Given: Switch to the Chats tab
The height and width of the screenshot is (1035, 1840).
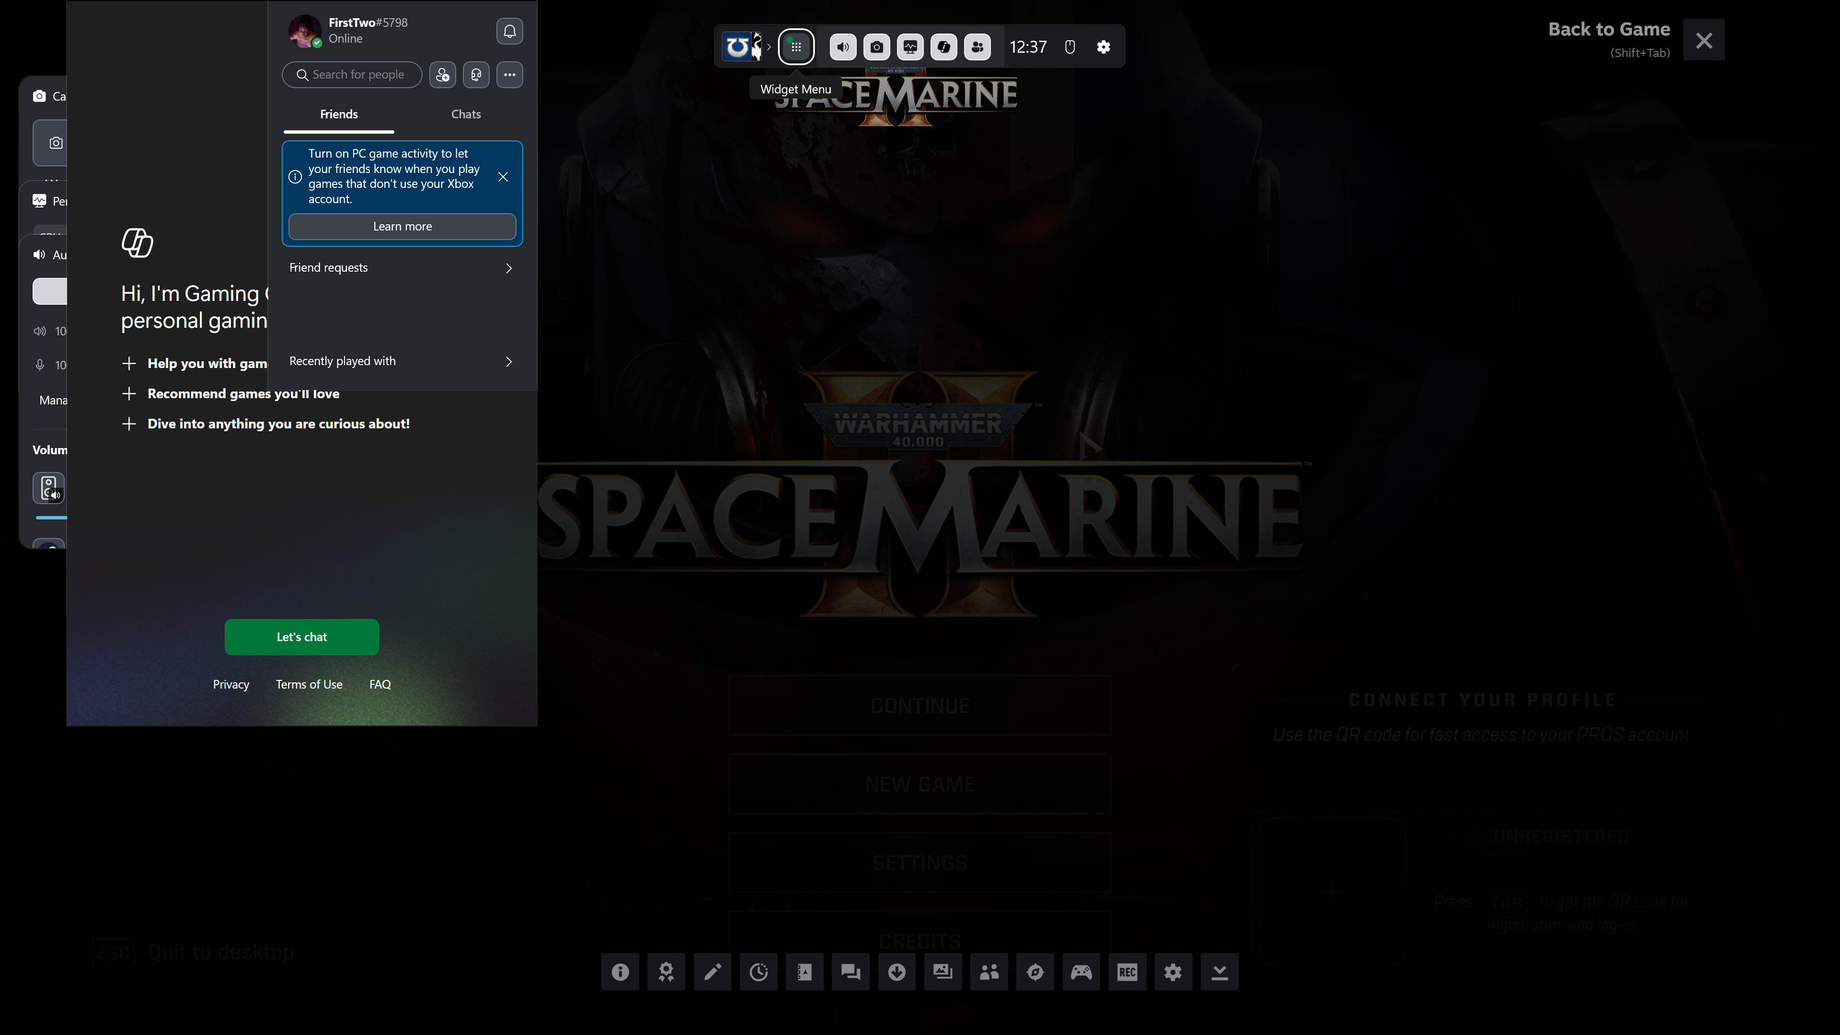Looking at the screenshot, I should coord(466,115).
